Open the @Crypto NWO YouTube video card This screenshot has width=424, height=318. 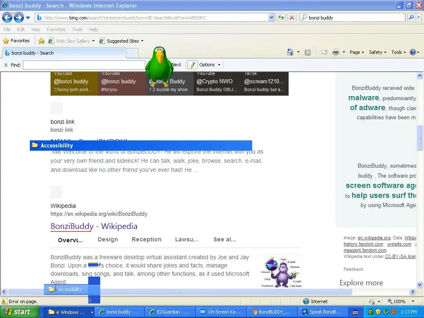(217, 83)
